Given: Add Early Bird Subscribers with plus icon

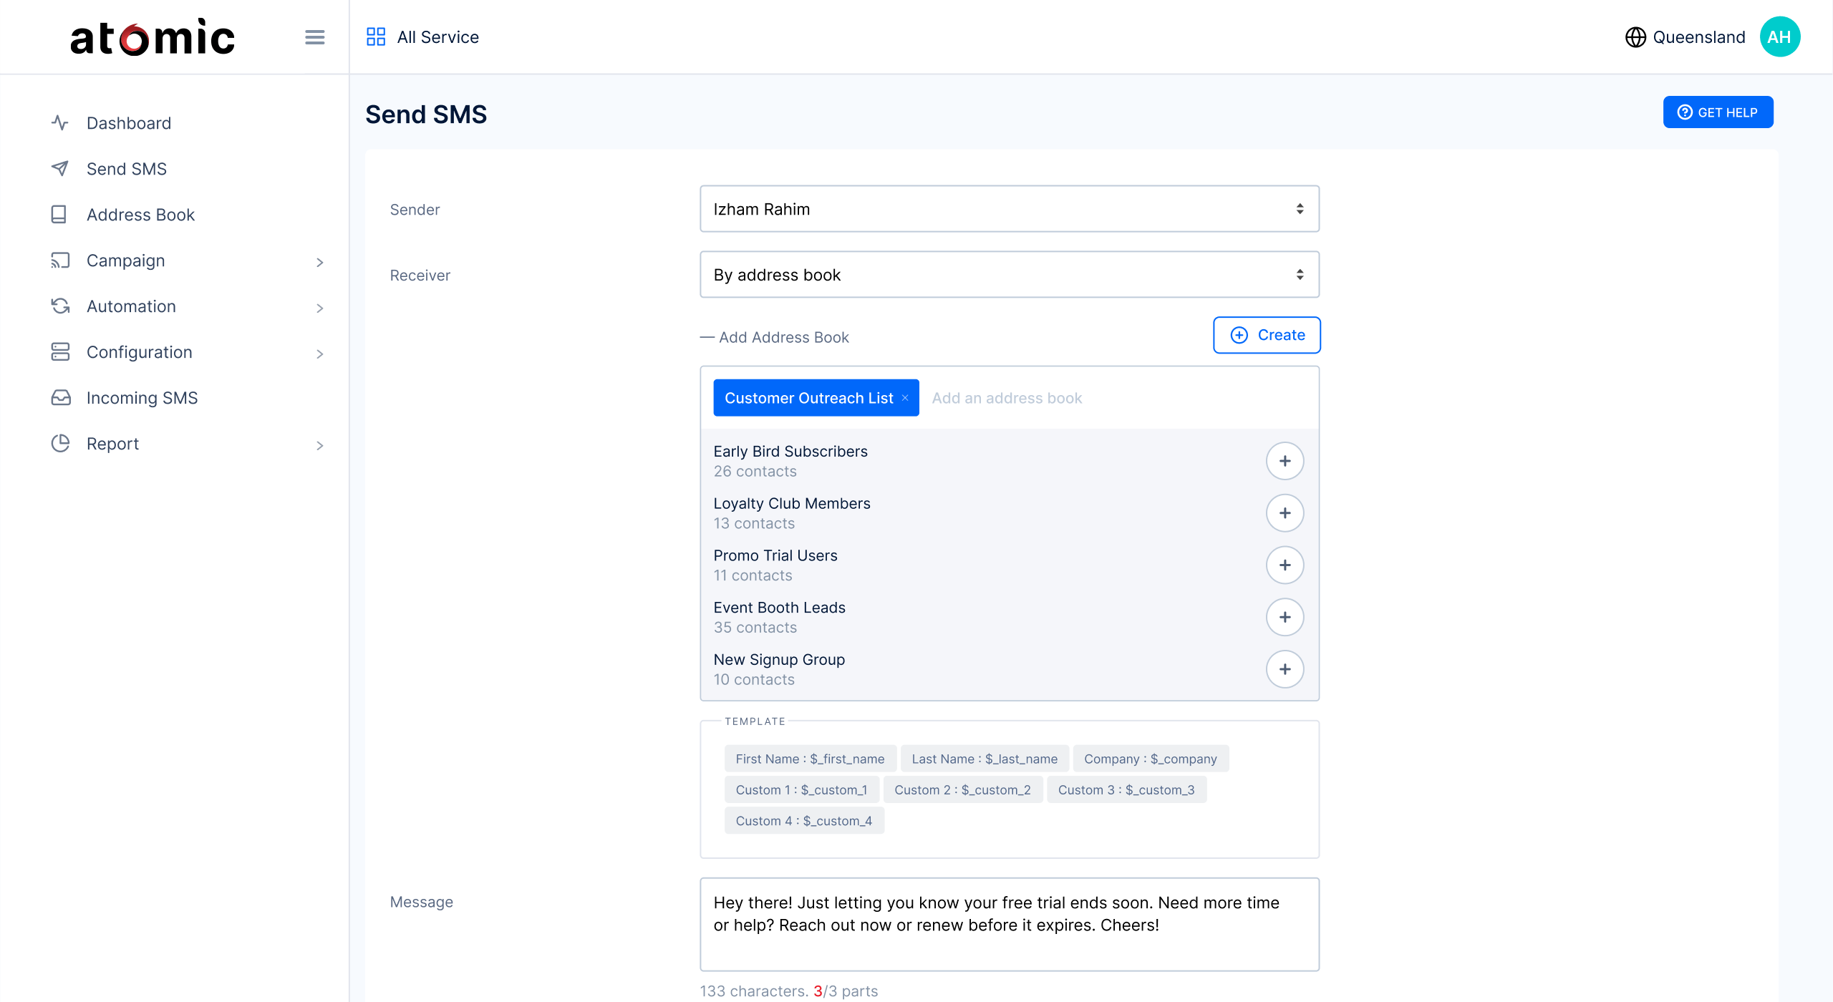Looking at the screenshot, I should pyautogui.click(x=1285, y=461).
